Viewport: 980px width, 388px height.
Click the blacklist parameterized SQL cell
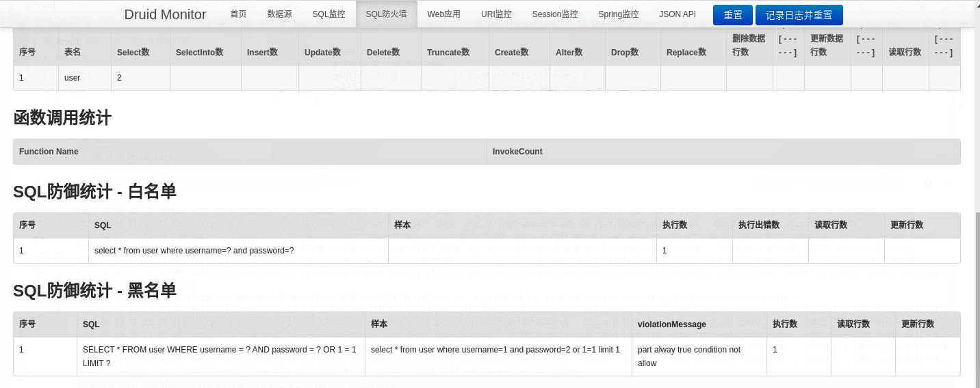click(x=221, y=357)
